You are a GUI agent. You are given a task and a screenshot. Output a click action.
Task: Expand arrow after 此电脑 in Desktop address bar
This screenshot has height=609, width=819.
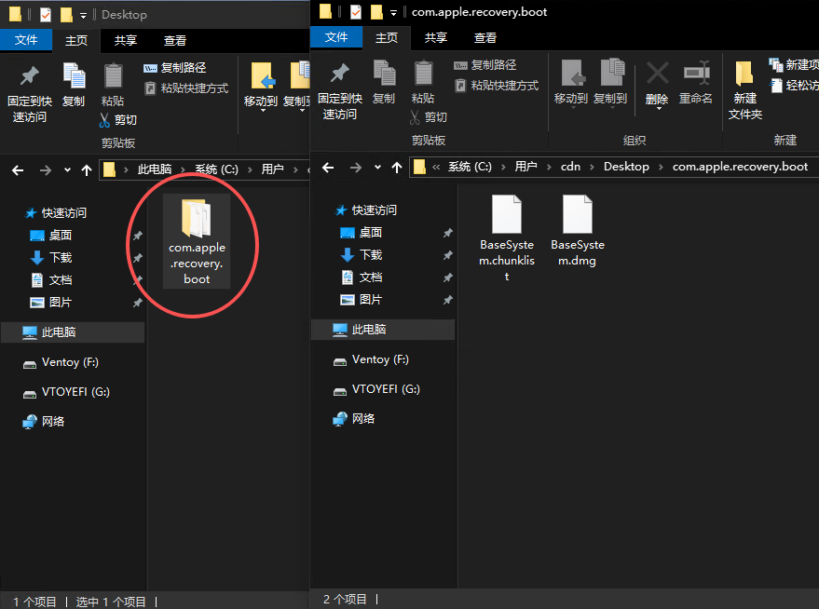pos(184,169)
